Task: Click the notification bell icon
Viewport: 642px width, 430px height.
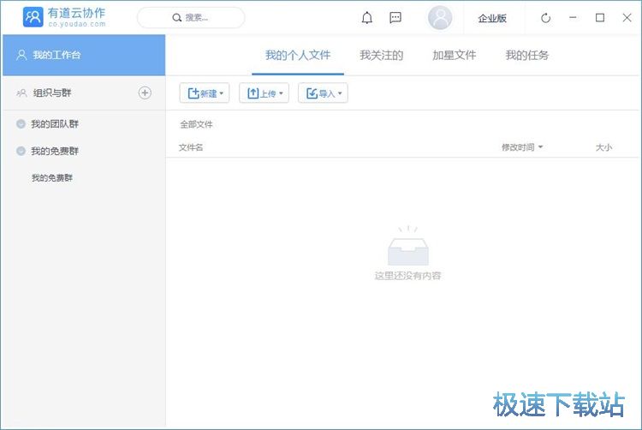Action: click(367, 17)
